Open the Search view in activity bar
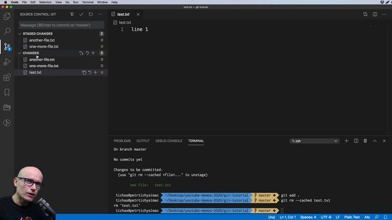Image resolution: width=392 pixels, height=220 pixels. click(x=7, y=31)
